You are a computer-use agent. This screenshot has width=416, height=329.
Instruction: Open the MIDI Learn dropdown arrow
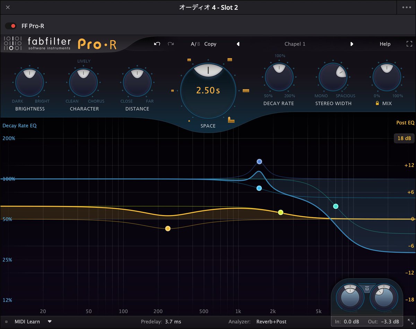tap(50, 321)
